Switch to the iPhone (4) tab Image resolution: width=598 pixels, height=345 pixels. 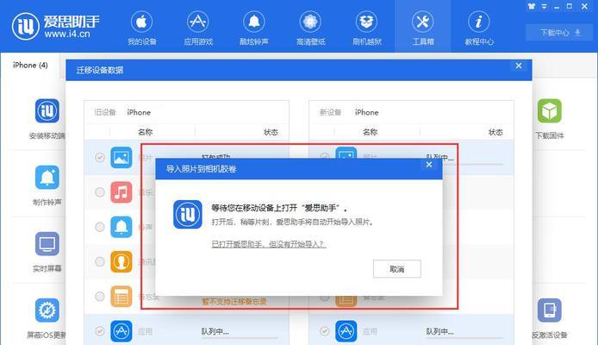pos(30,66)
